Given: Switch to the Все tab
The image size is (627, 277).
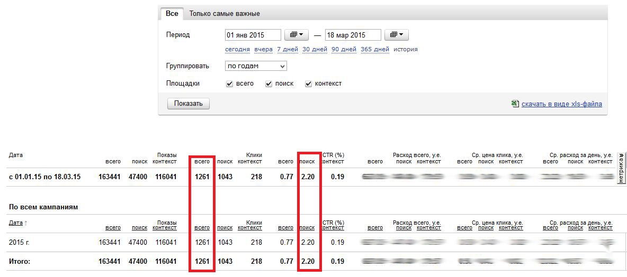Looking at the screenshot, I should coord(172,14).
